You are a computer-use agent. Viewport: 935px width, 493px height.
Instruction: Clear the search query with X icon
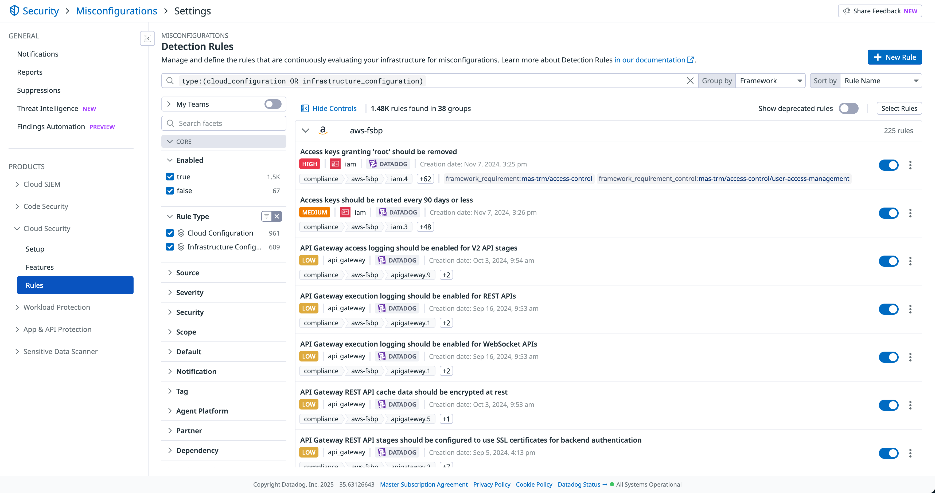coord(690,81)
